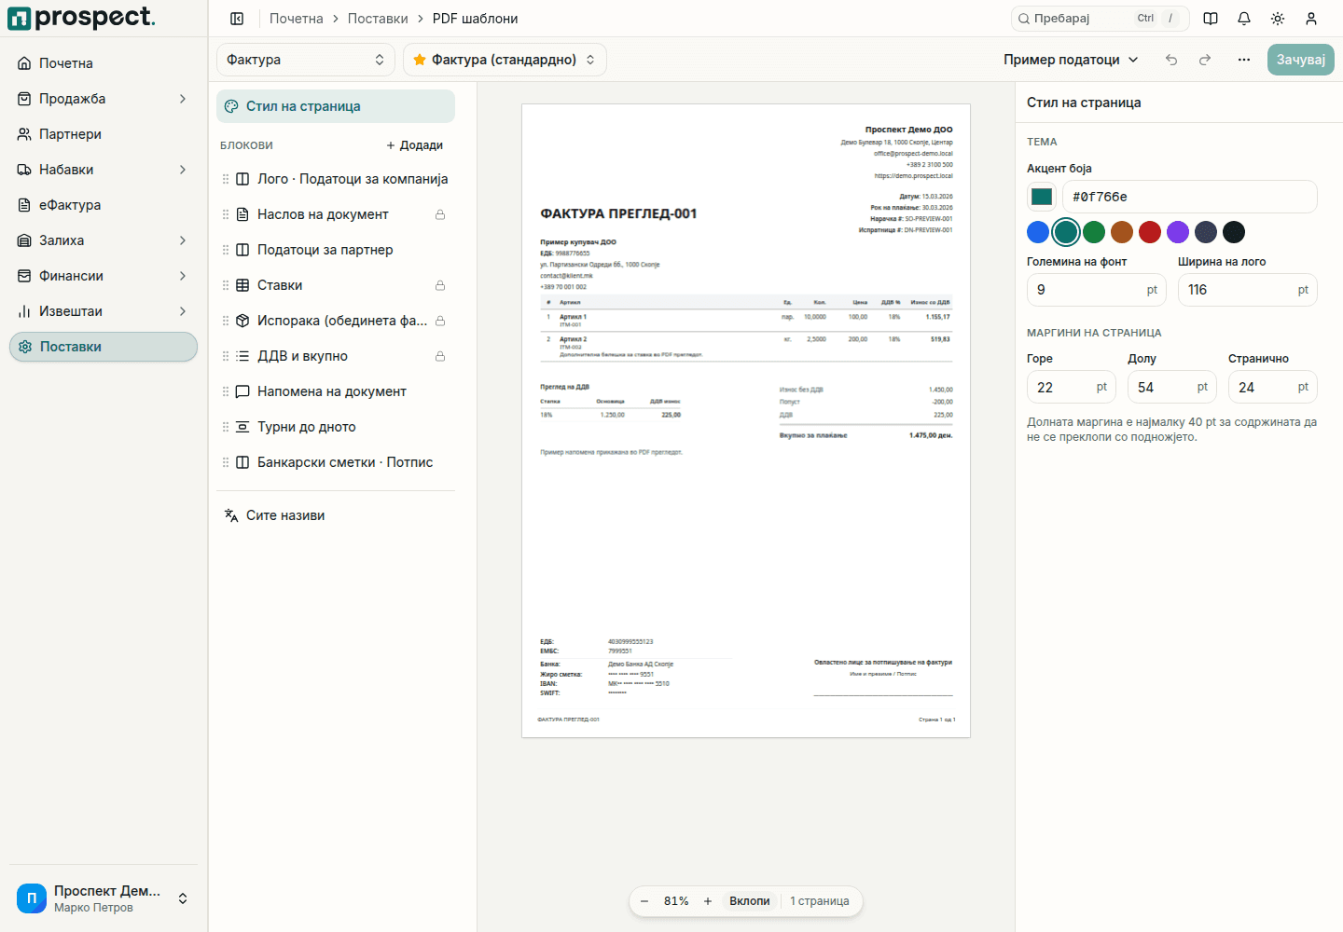Click the redo arrow
The image size is (1343, 932).
point(1205,60)
